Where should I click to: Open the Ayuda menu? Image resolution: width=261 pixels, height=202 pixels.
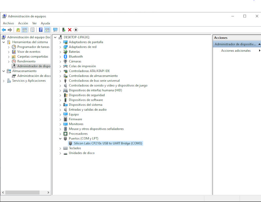(45, 23)
